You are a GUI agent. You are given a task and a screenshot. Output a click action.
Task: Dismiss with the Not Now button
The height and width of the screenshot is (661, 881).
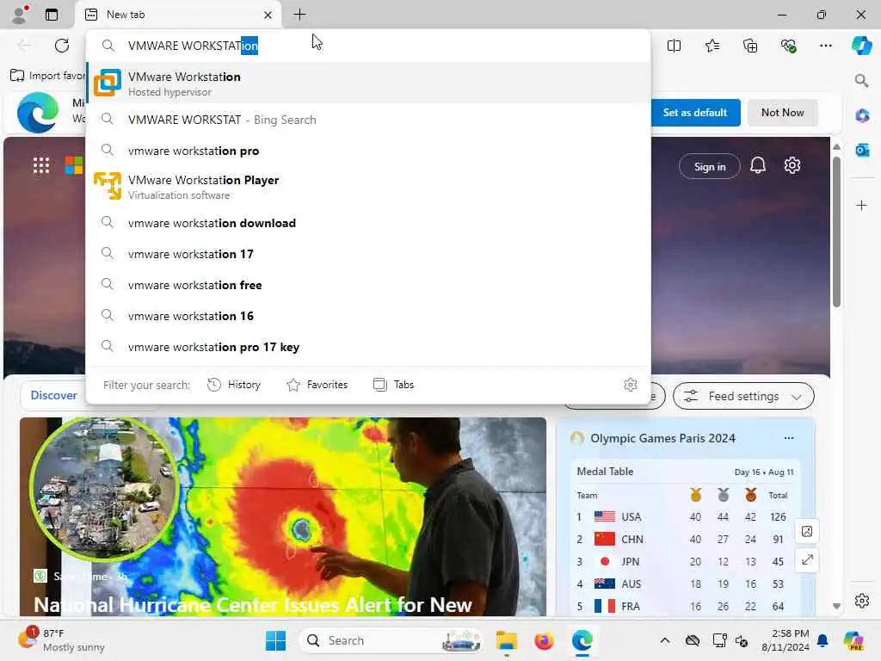pyautogui.click(x=782, y=113)
